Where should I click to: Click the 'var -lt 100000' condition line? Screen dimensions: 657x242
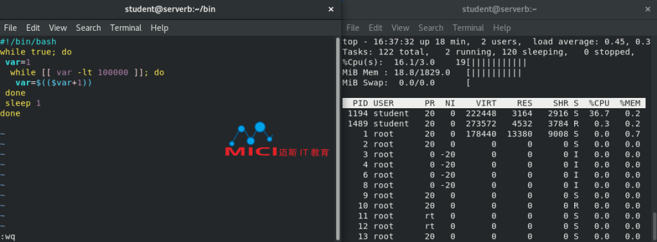coord(87,72)
